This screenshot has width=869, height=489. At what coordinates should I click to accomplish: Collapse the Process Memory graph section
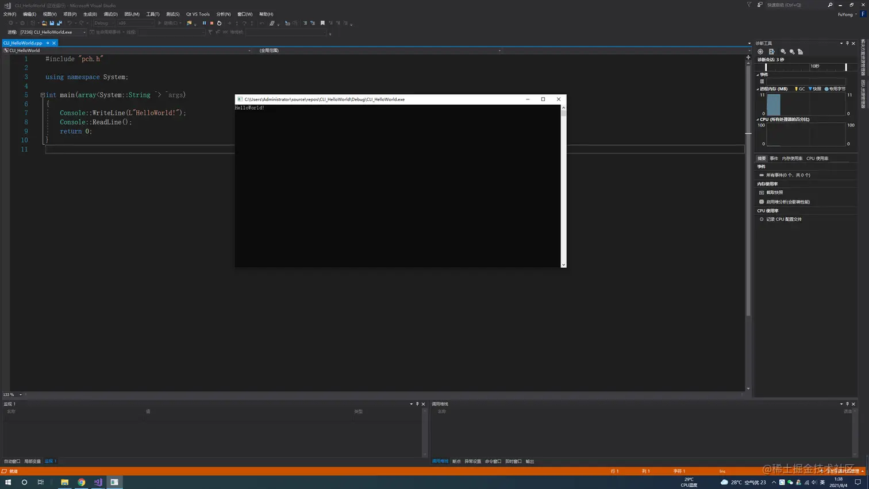pyautogui.click(x=758, y=89)
